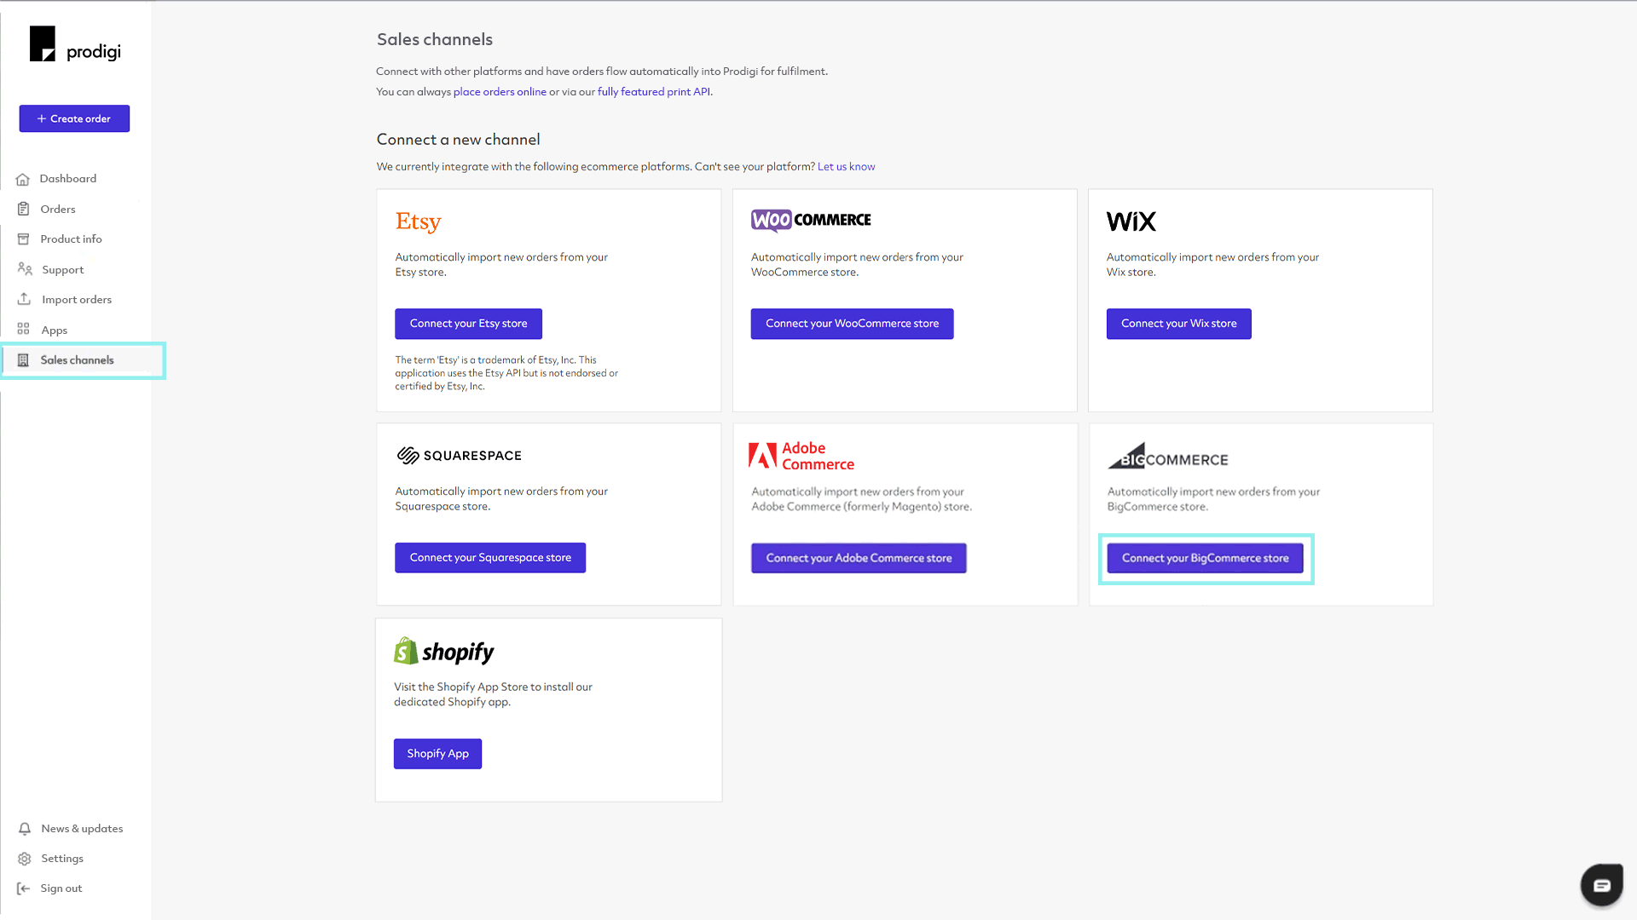Connect your Etsy store
The width and height of the screenshot is (1637, 920).
tap(468, 324)
